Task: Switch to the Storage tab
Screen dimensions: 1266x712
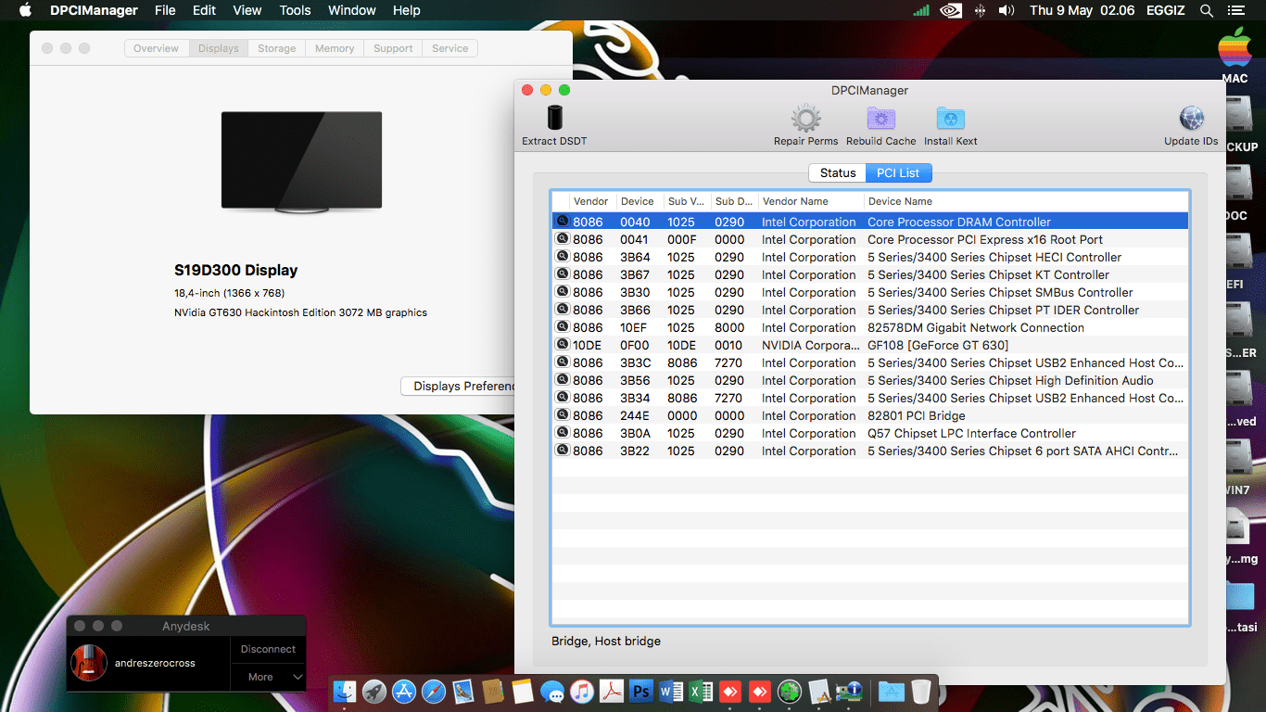Action: [277, 48]
